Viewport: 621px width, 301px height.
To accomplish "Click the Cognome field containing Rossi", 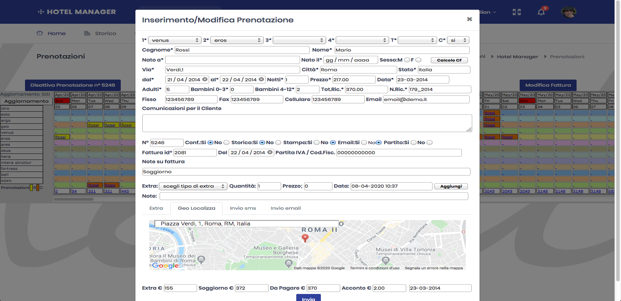I will [x=242, y=50].
